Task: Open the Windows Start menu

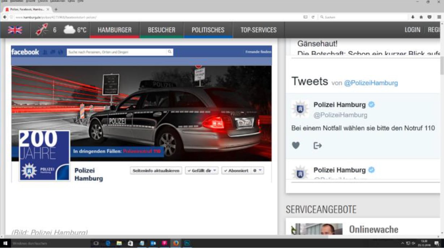Action: (x=5, y=244)
